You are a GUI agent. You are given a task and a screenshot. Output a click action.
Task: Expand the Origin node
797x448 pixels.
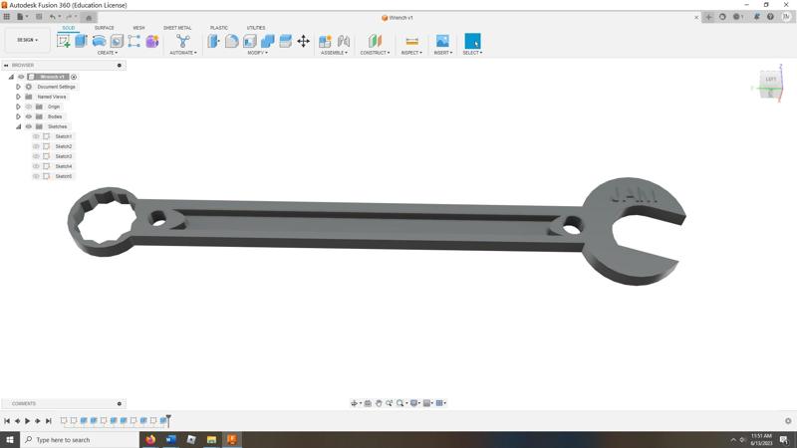(x=18, y=107)
